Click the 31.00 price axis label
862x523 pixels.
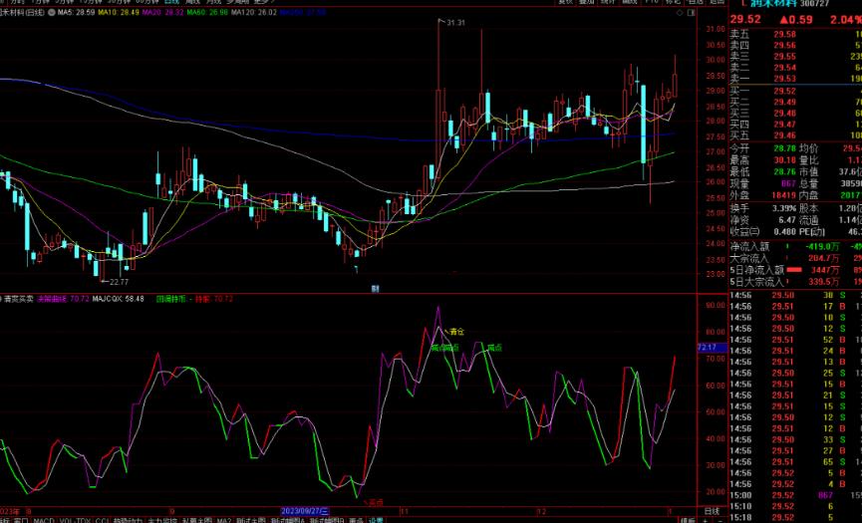(716, 29)
